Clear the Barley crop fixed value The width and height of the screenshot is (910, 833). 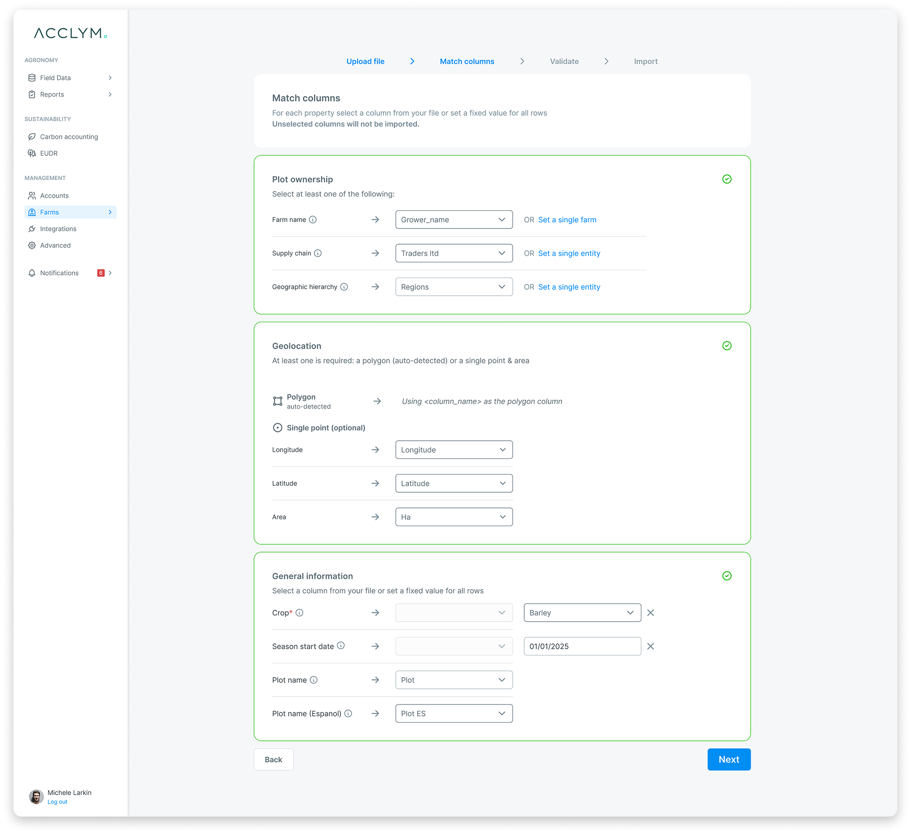[x=651, y=613]
